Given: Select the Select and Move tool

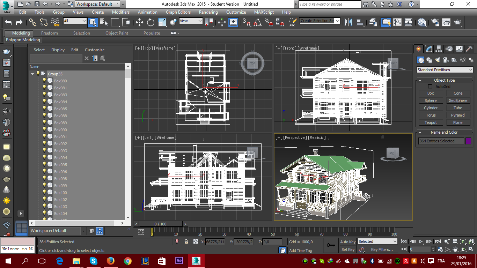Looking at the screenshot, I should coord(139,22).
